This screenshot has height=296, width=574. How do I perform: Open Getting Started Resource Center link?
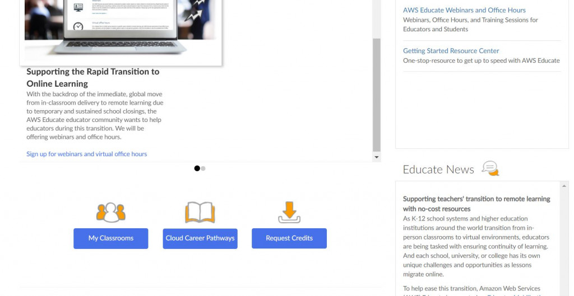[451, 51]
